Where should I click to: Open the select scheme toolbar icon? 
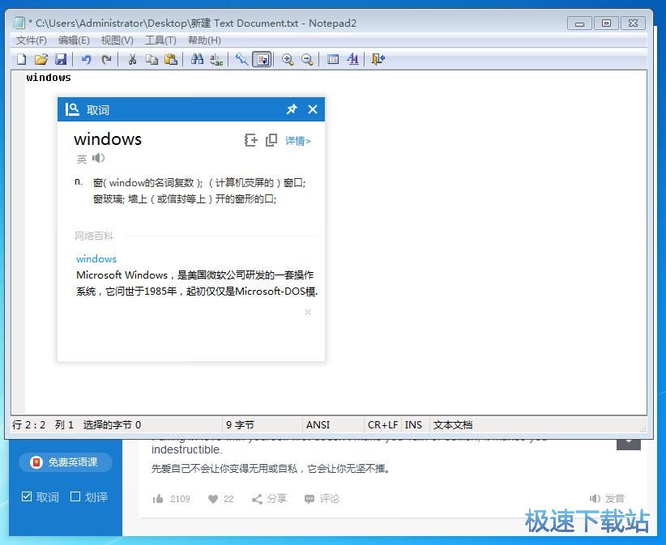333,59
